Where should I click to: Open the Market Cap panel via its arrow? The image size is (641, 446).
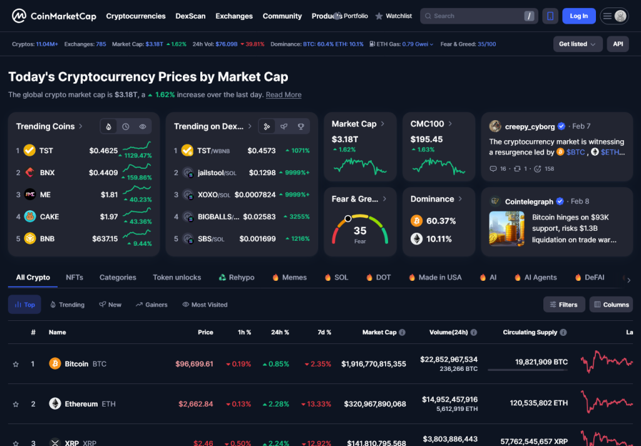tap(384, 123)
